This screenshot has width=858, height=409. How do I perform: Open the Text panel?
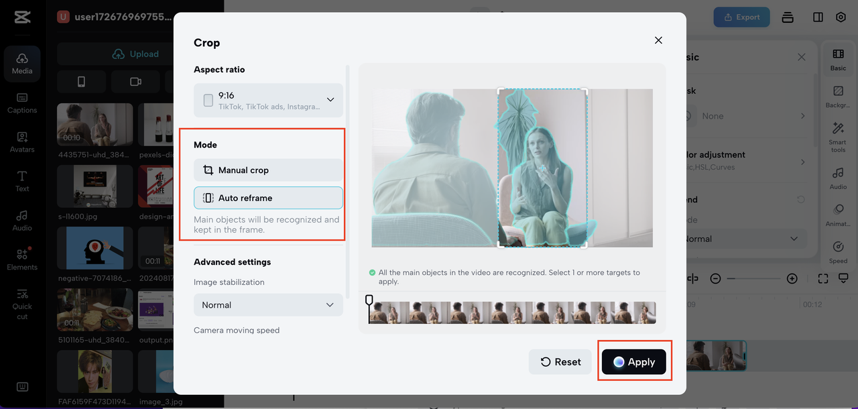(x=22, y=181)
